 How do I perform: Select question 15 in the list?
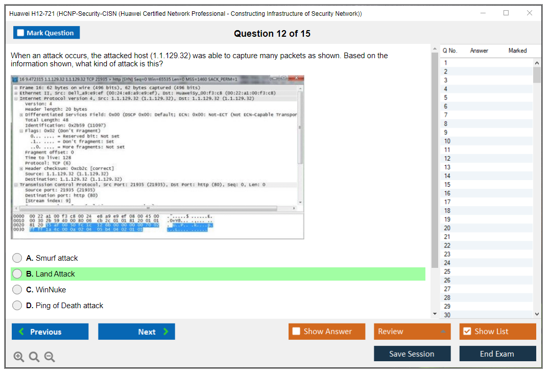point(447,185)
